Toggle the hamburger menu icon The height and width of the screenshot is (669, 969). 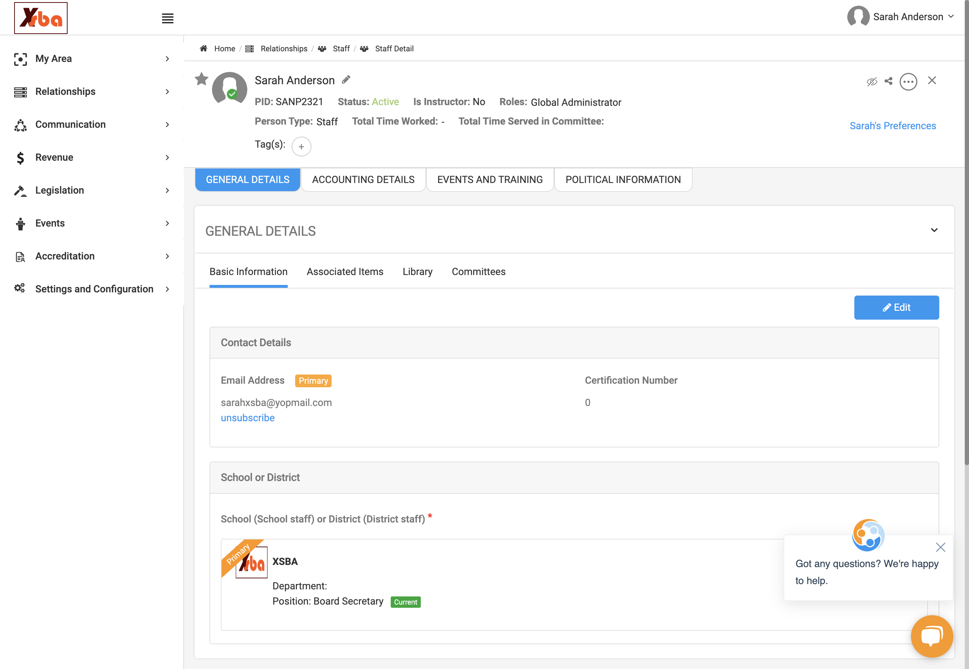pyautogui.click(x=168, y=18)
